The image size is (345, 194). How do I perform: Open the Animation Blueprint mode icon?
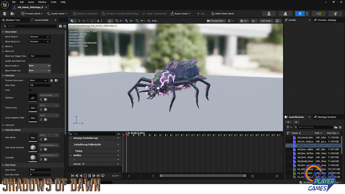319,14
